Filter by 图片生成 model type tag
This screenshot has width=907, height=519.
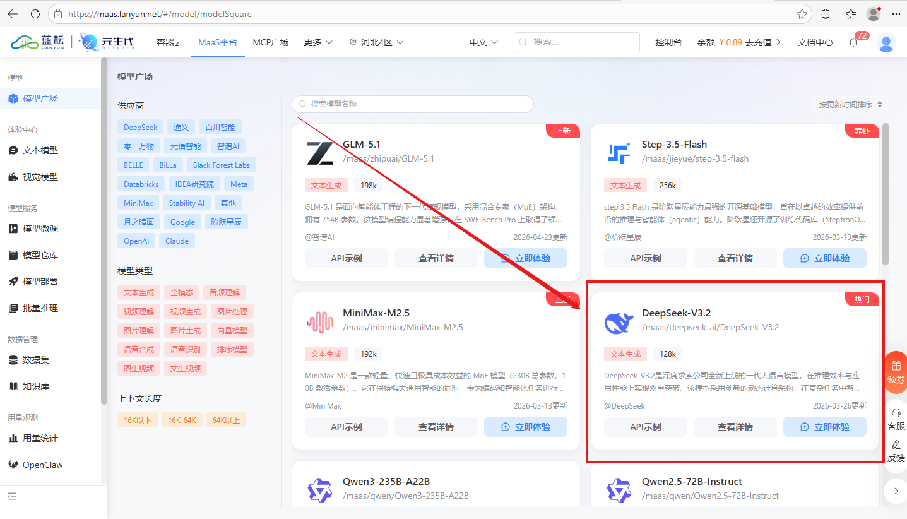click(x=186, y=331)
